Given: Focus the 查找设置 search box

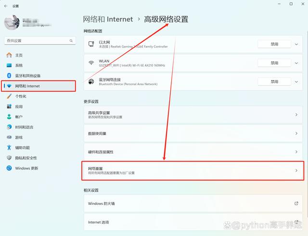Looking at the screenshot, I should [x=40, y=41].
